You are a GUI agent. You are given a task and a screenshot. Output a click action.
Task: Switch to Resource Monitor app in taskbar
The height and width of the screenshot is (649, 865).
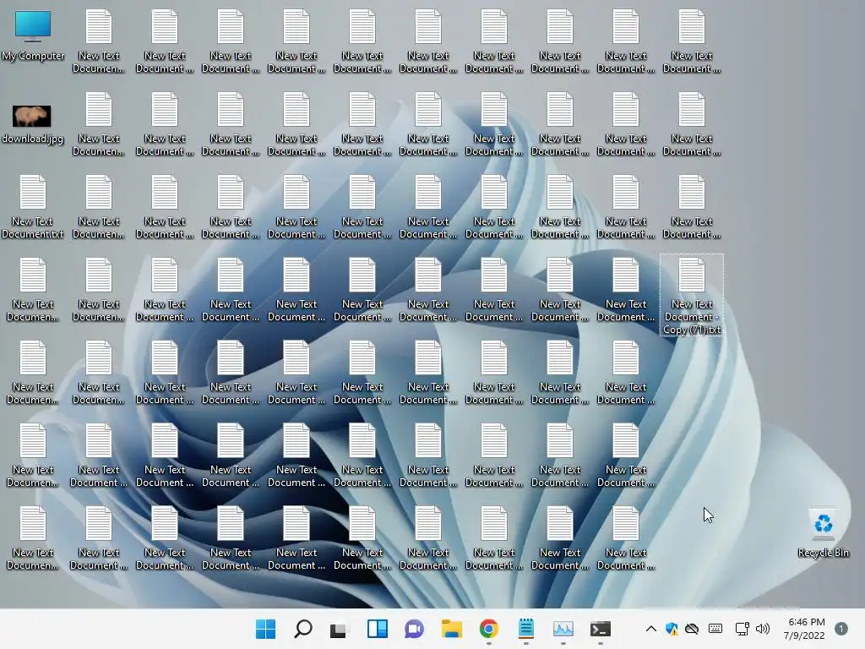tap(563, 629)
